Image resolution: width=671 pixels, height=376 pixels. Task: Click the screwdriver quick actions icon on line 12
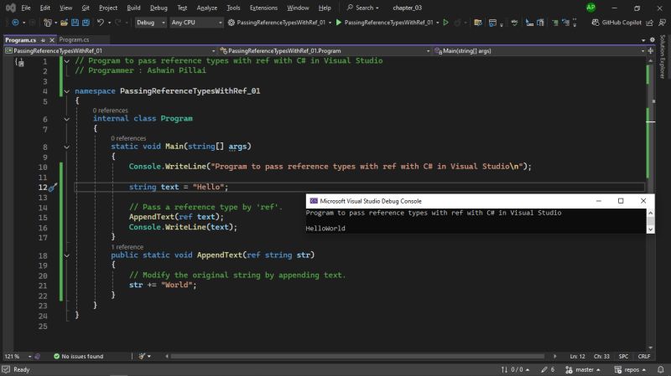pyautogui.click(x=53, y=187)
